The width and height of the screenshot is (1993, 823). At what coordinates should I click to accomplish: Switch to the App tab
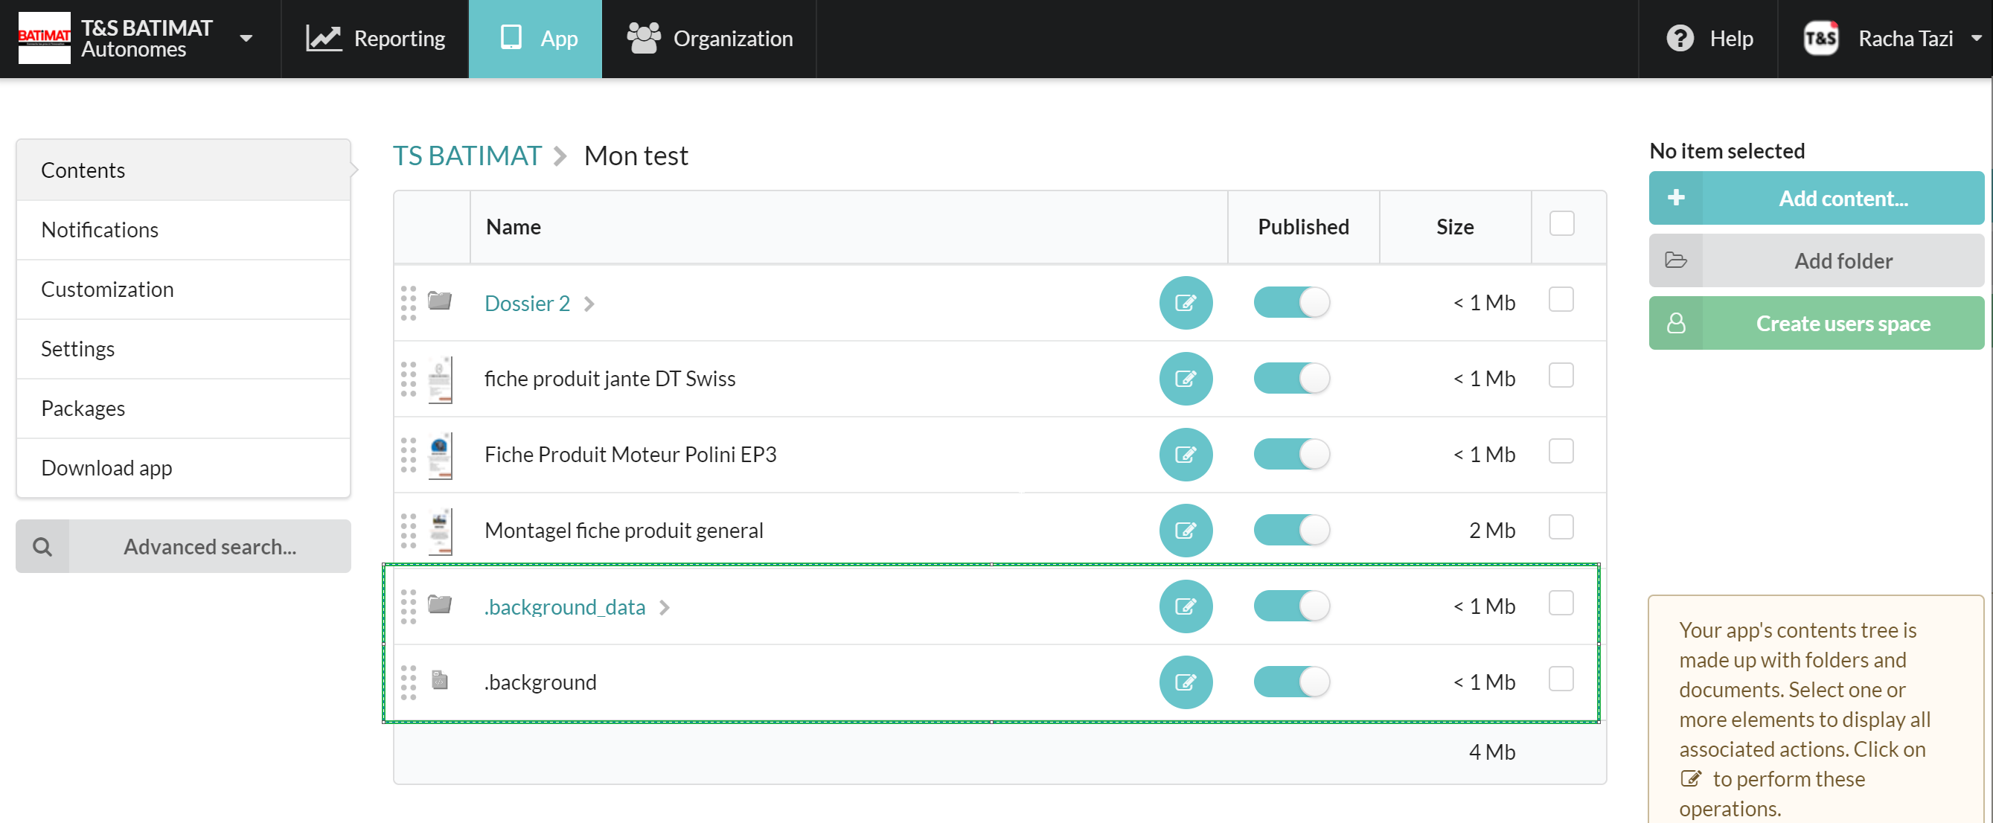coord(535,39)
